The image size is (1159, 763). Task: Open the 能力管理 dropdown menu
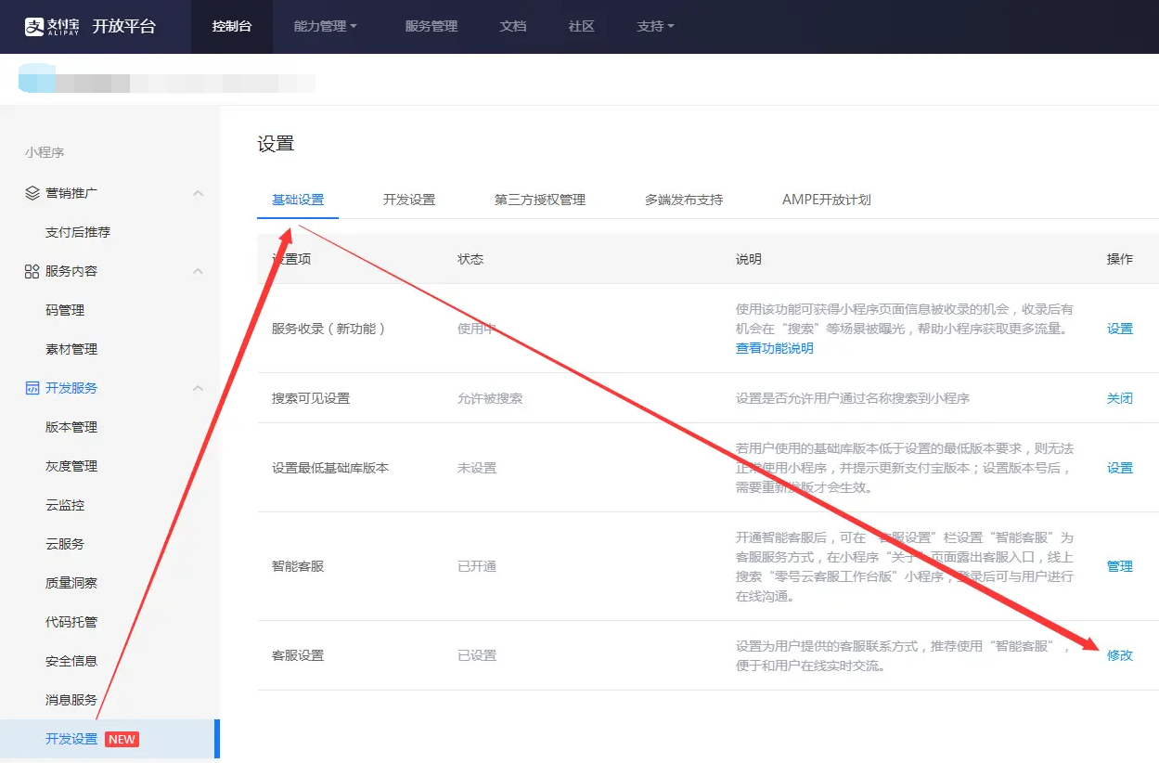point(326,26)
